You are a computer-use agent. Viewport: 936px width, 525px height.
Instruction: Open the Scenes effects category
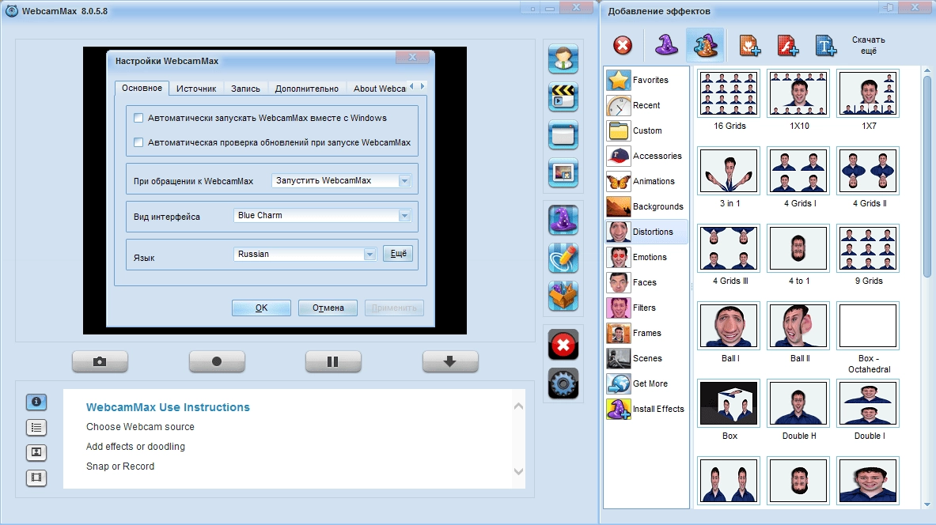coord(646,358)
